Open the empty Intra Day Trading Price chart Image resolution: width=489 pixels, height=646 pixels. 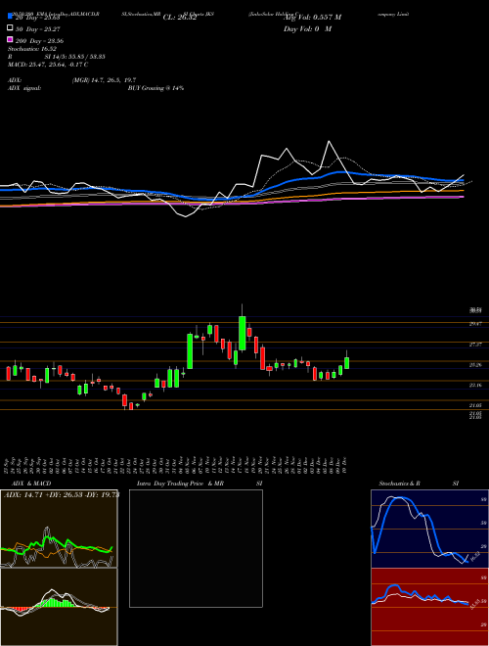coord(196,548)
